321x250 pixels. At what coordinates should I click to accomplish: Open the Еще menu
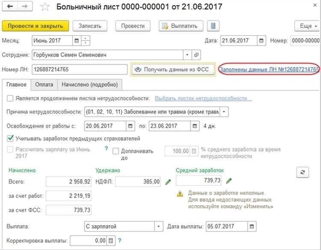point(307,26)
